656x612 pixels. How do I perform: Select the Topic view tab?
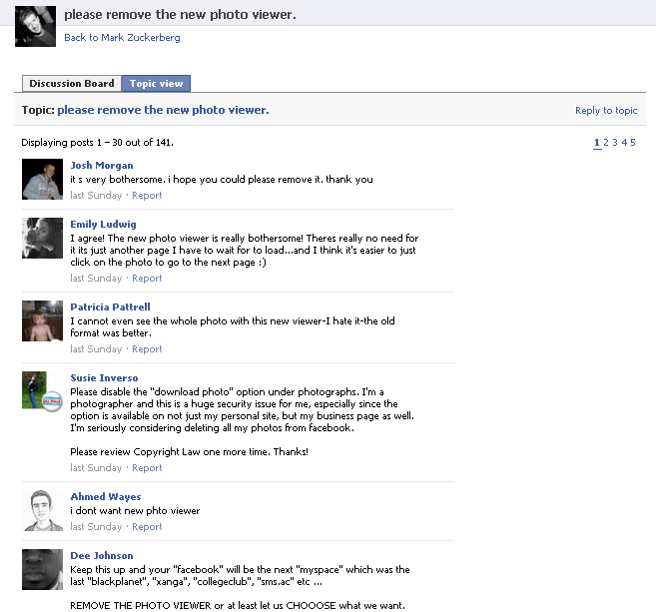click(156, 83)
